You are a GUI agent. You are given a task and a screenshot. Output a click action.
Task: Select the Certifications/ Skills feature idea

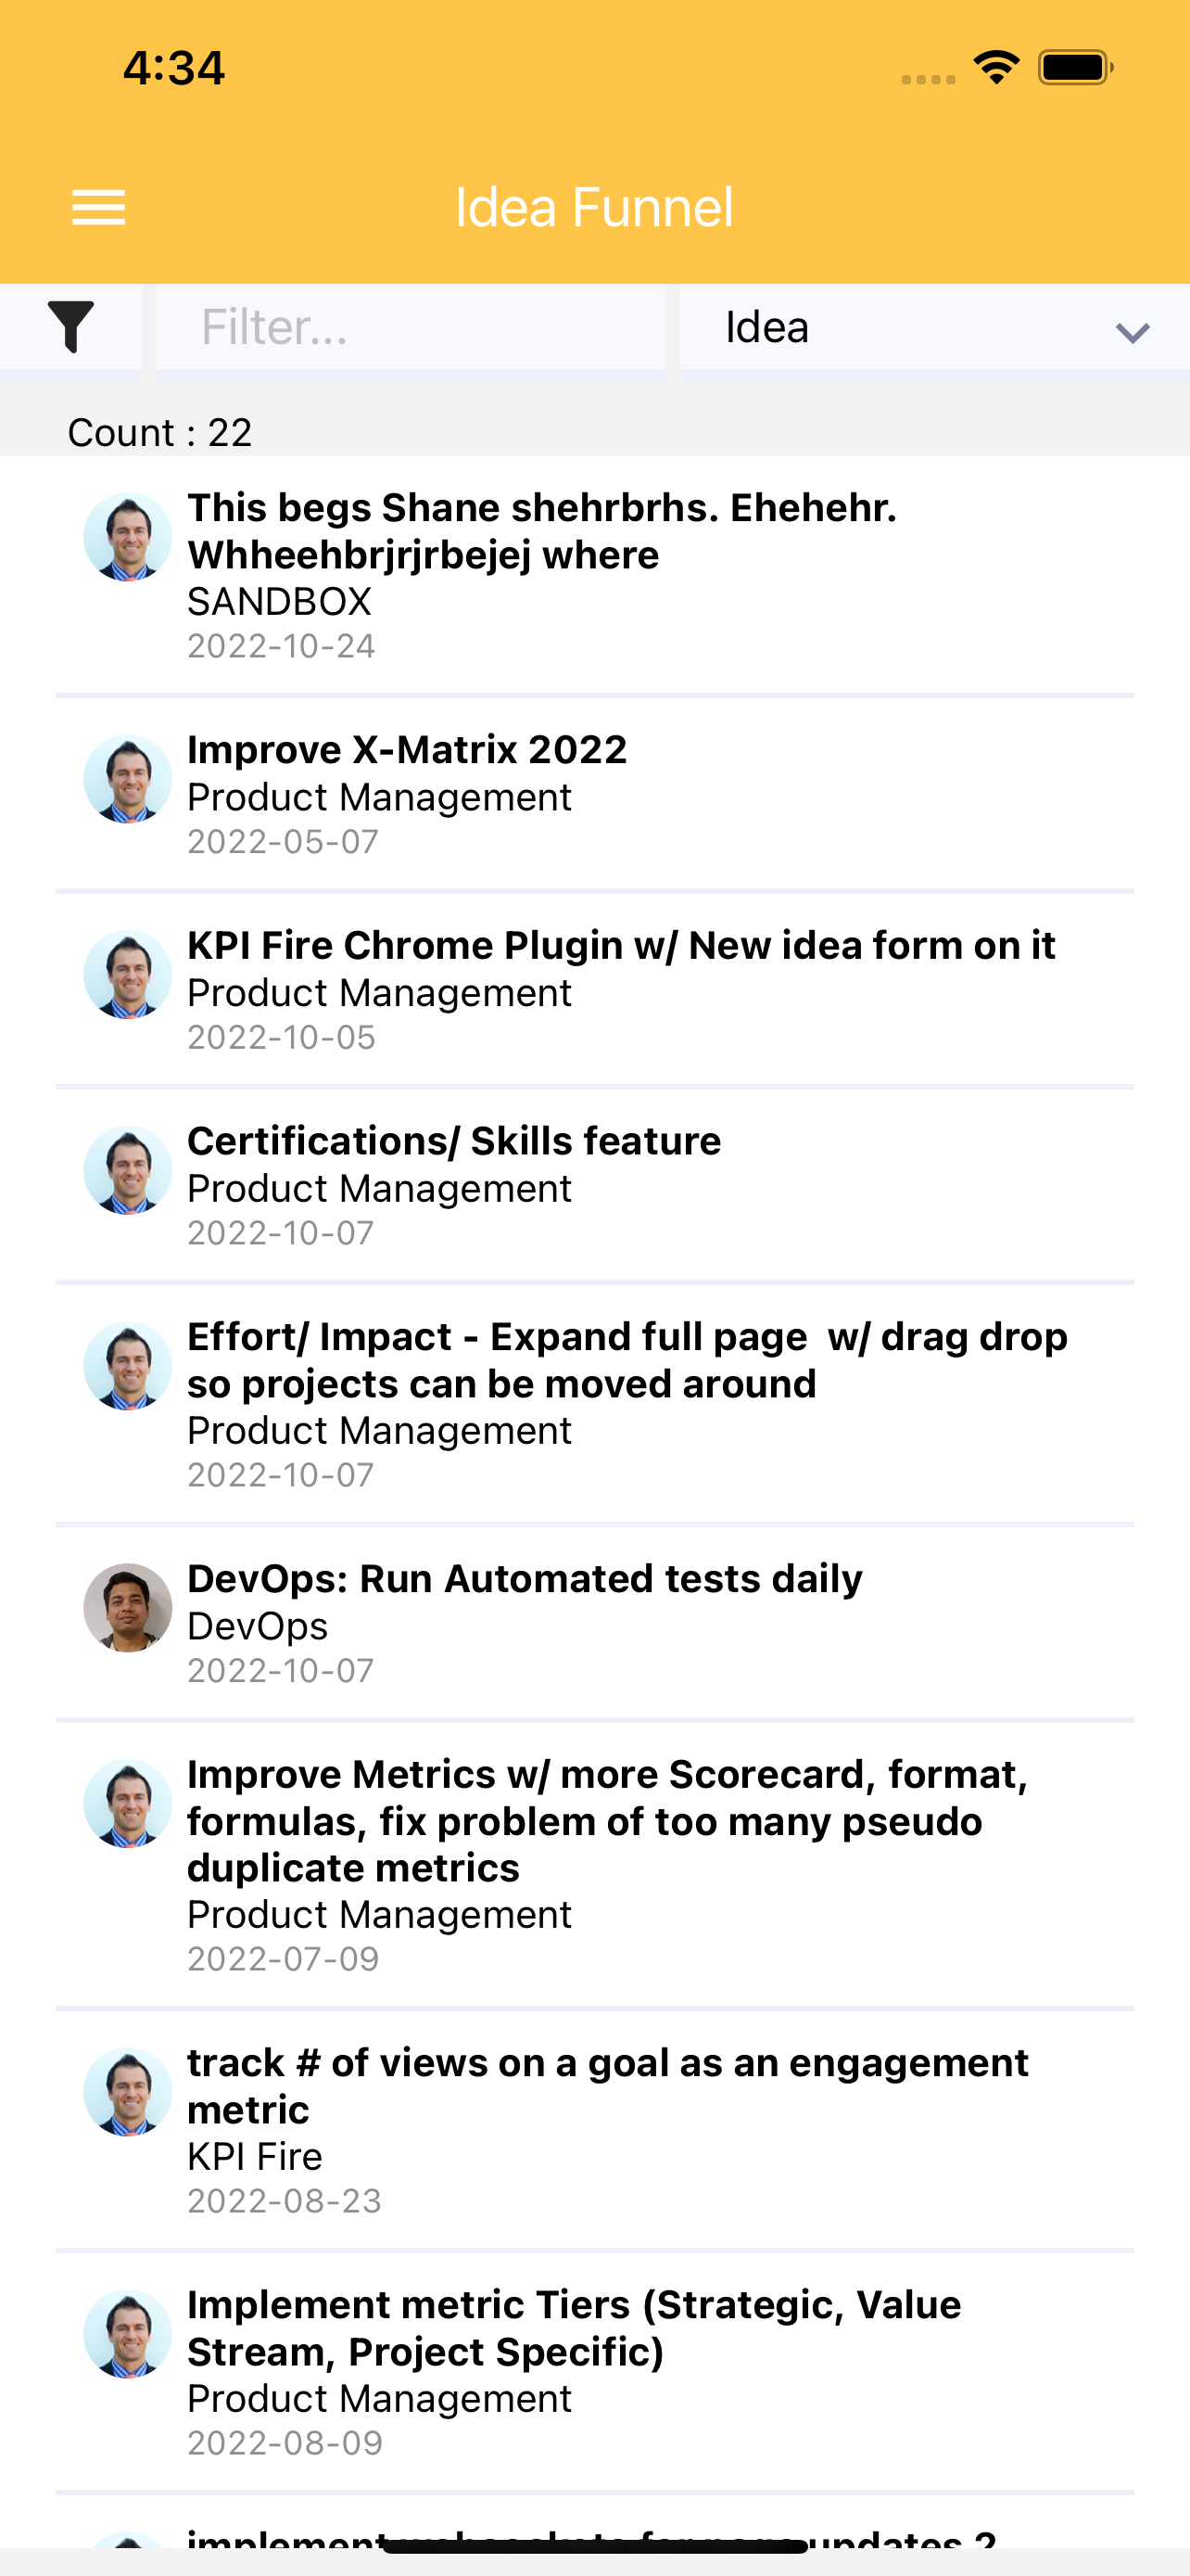point(453,1141)
